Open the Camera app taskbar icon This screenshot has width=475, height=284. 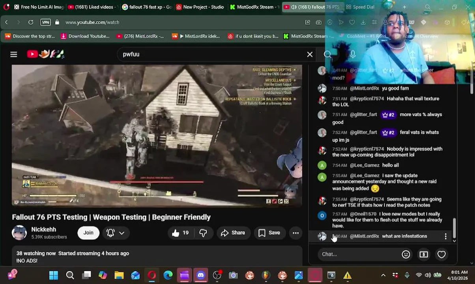tap(233, 275)
